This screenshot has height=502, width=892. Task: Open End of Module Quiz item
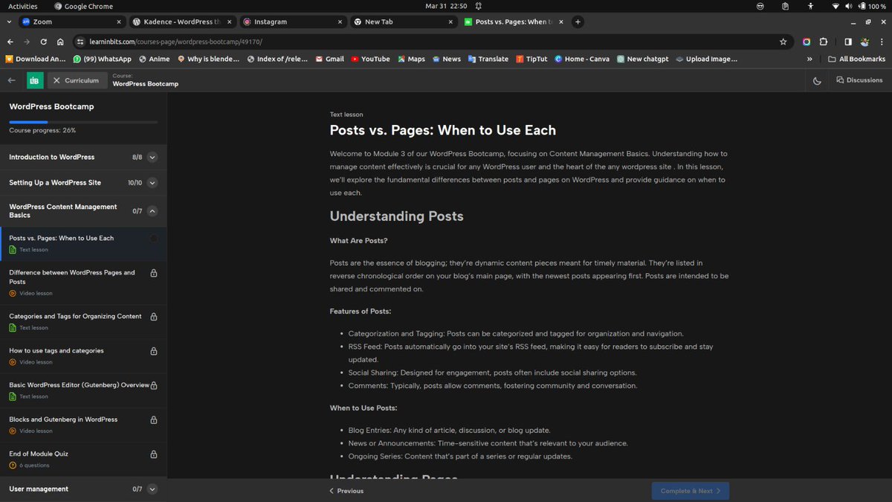[x=83, y=459]
